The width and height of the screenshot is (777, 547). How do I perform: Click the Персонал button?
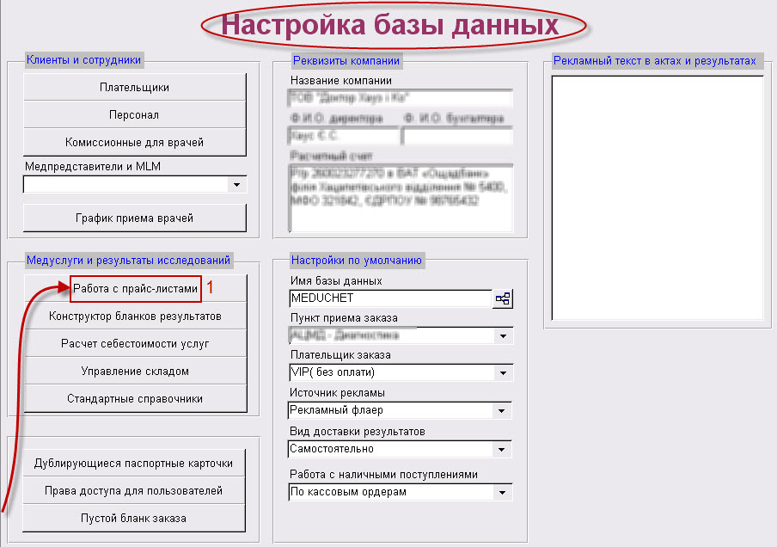coord(135,114)
